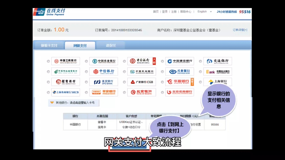This screenshot has height=160, width=285.
Task: Choose radio button for 中国邮政储蓄银行
Action: (x=48, y=72)
